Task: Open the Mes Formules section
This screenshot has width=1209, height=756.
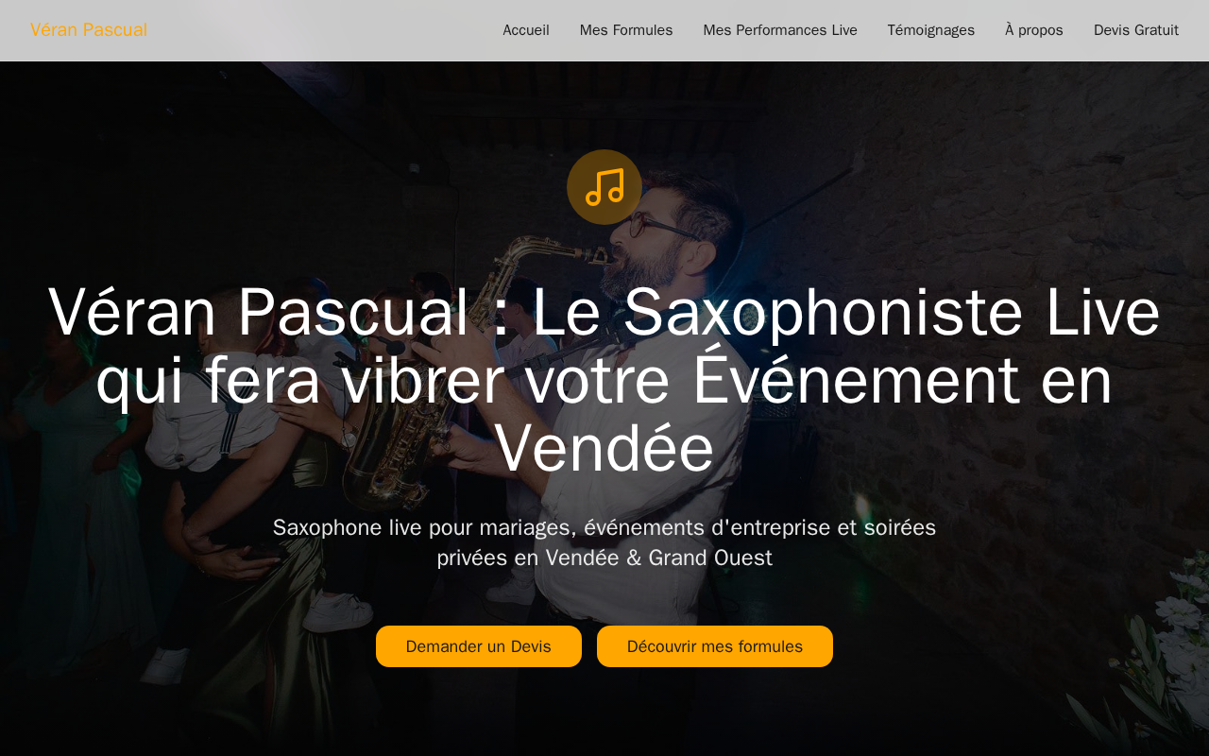Action: pos(626,30)
